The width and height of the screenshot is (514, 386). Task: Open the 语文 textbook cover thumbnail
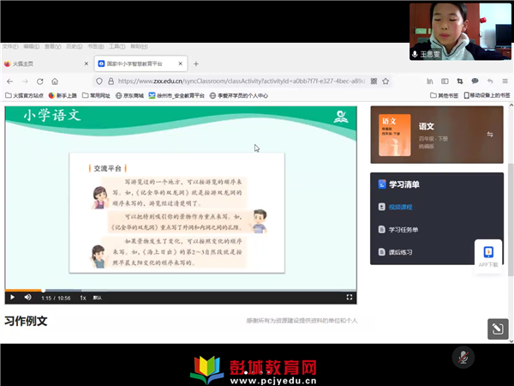pyautogui.click(x=395, y=135)
